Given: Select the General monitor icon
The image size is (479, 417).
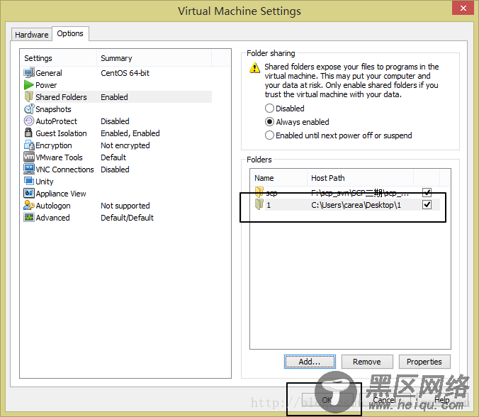Looking at the screenshot, I should coord(29,73).
